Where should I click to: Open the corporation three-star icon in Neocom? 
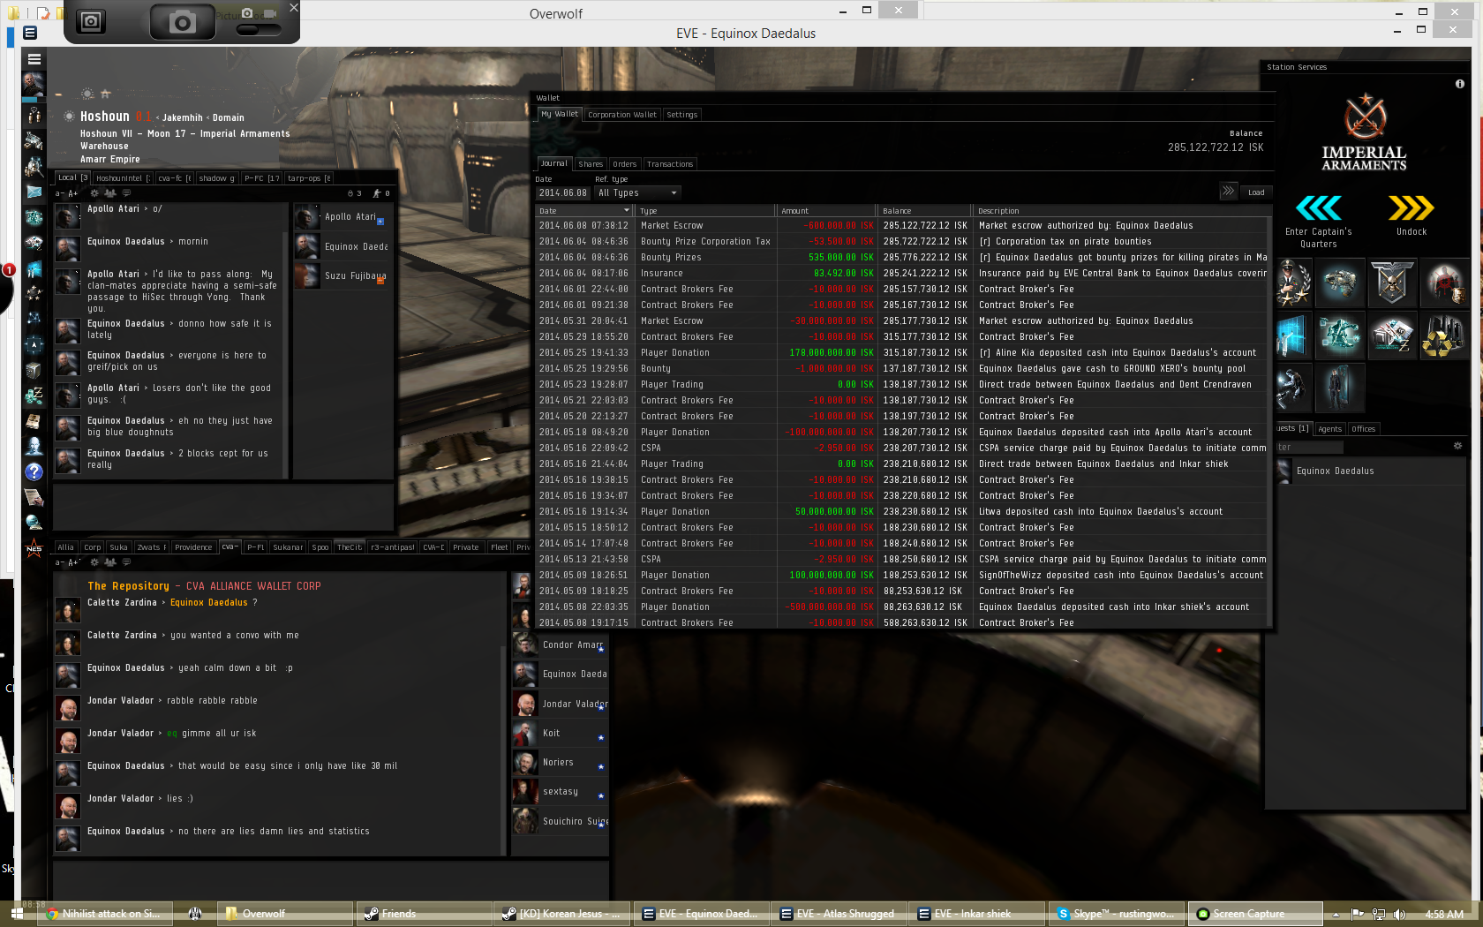[x=34, y=293]
